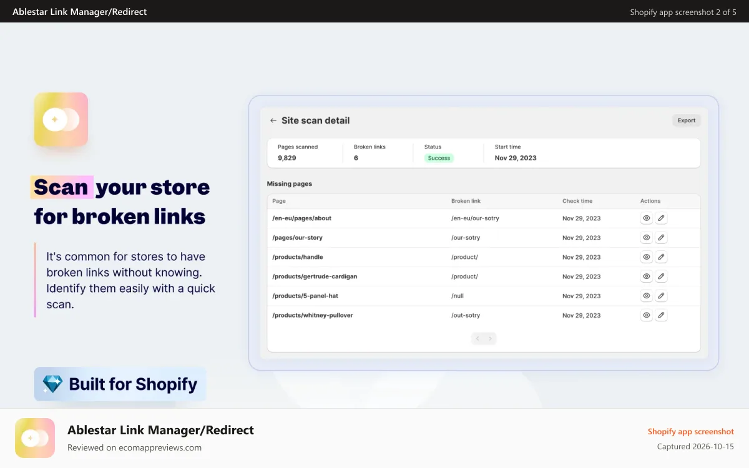Click the /our-sotry broken link
The height and width of the screenshot is (468, 749).
click(466, 238)
